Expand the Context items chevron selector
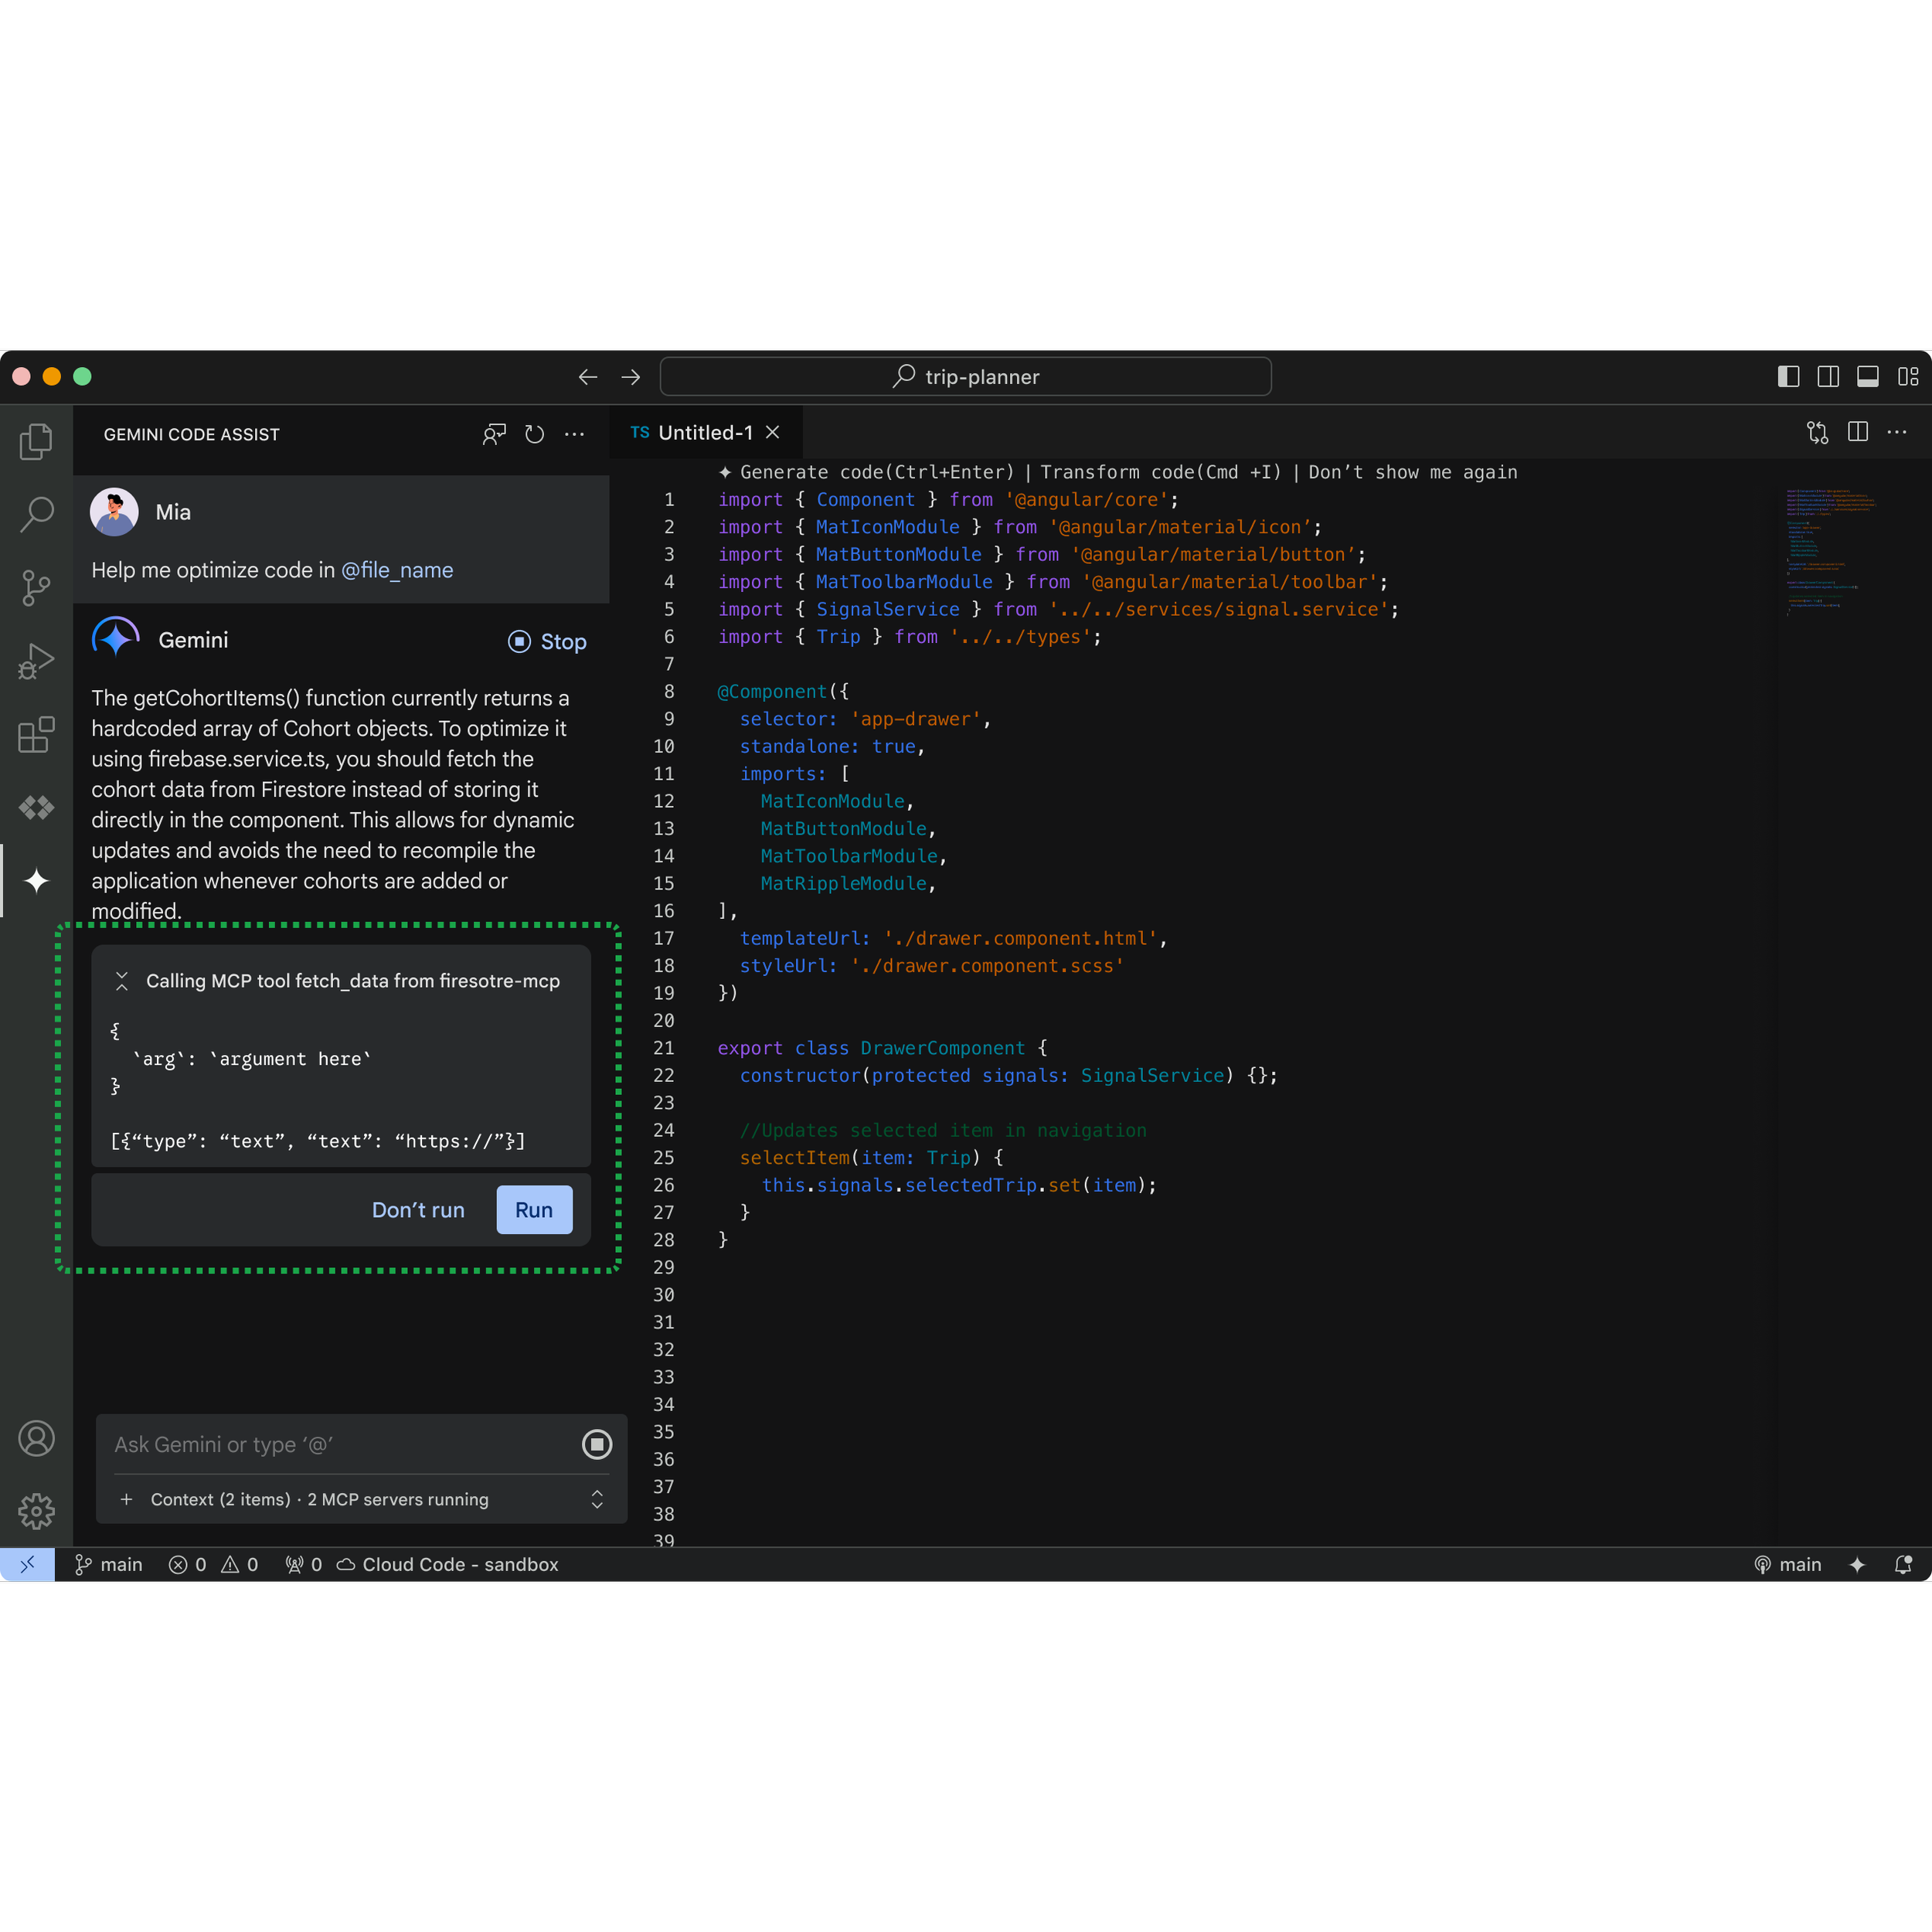1932x1932 pixels. click(597, 1499)
